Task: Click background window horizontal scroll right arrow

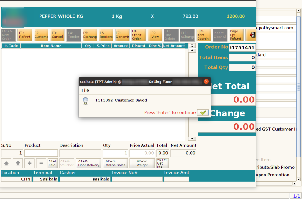Action: tap(294, 184)
